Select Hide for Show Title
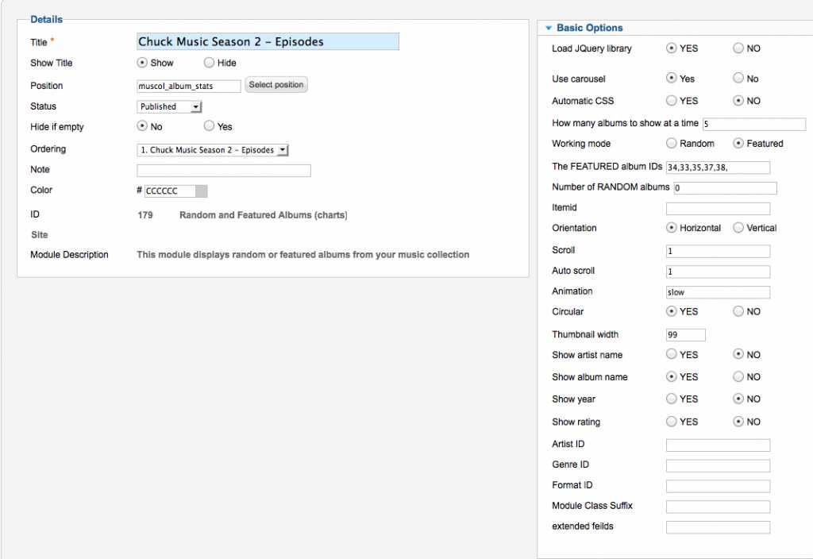The width and height of the screenshot is (813, 559). (209, 63)
